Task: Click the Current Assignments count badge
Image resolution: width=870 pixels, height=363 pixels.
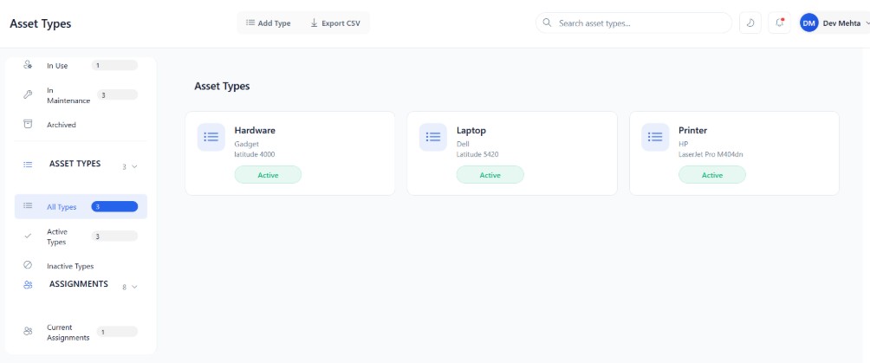Action: pos(118,331)
